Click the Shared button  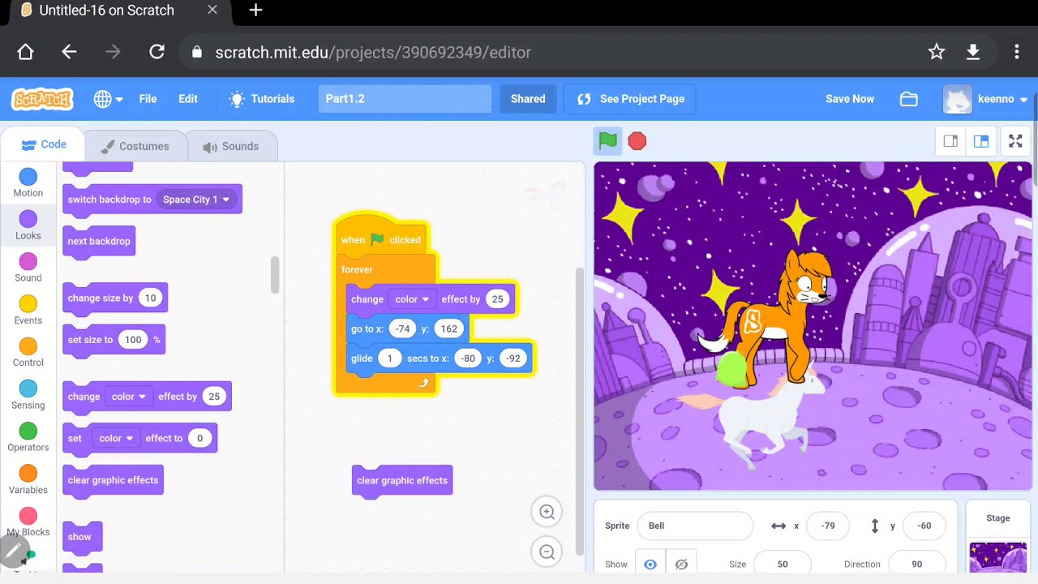(x=528, y=99)
